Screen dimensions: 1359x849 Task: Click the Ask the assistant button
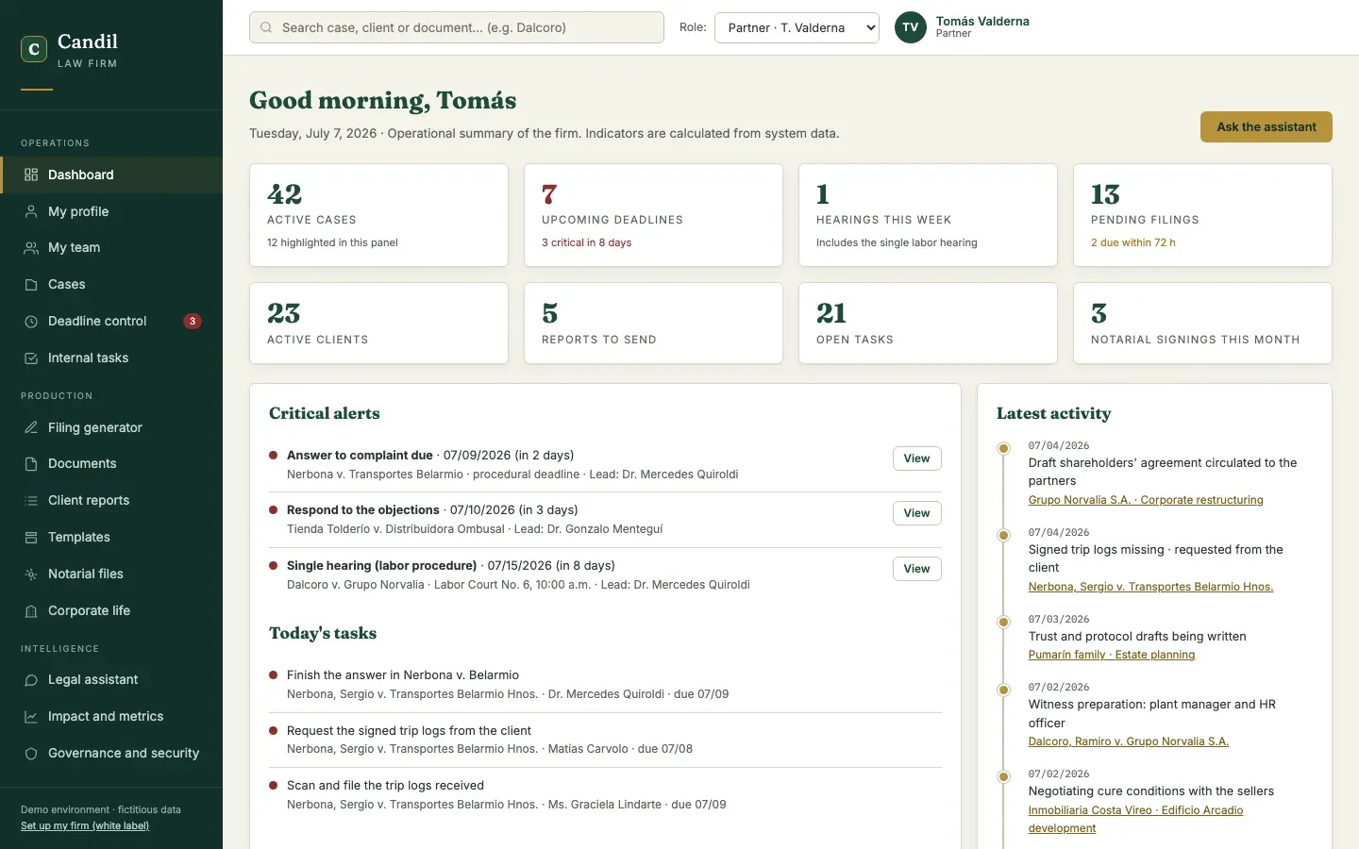tap(1266, 126)
